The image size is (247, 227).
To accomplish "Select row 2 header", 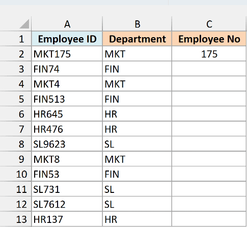I will tap(16, 54).
